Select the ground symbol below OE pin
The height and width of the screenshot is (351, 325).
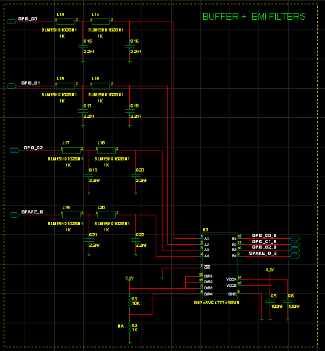click(x=162, y=278)
